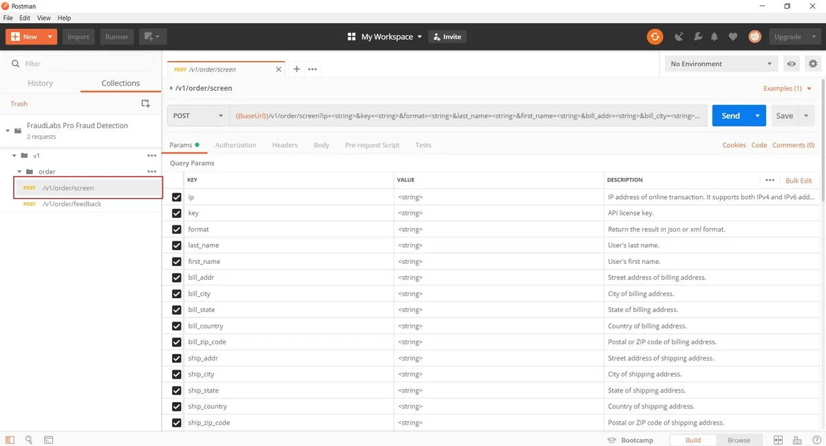This screenshot has height=446, width=826.
Task: Click the sidebar Filter search field
Action: point(86,64)
